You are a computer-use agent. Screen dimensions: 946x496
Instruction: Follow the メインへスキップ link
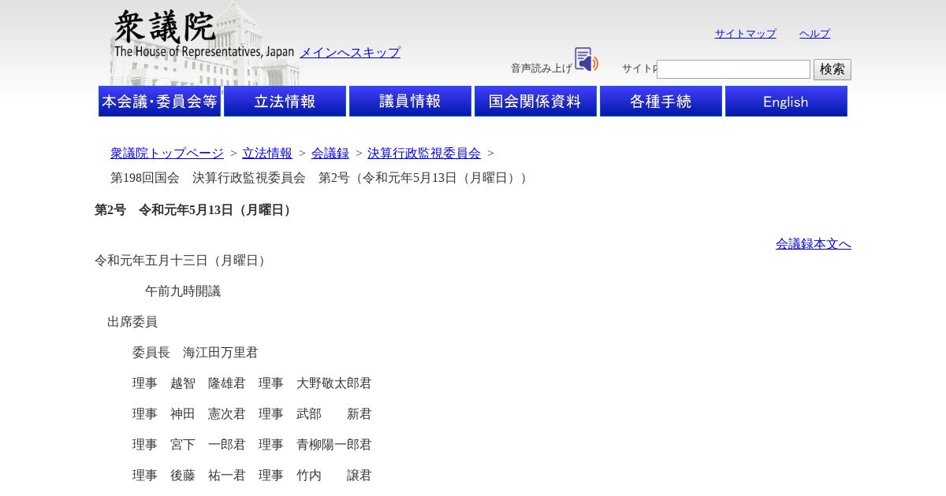[x=350, y=52]
